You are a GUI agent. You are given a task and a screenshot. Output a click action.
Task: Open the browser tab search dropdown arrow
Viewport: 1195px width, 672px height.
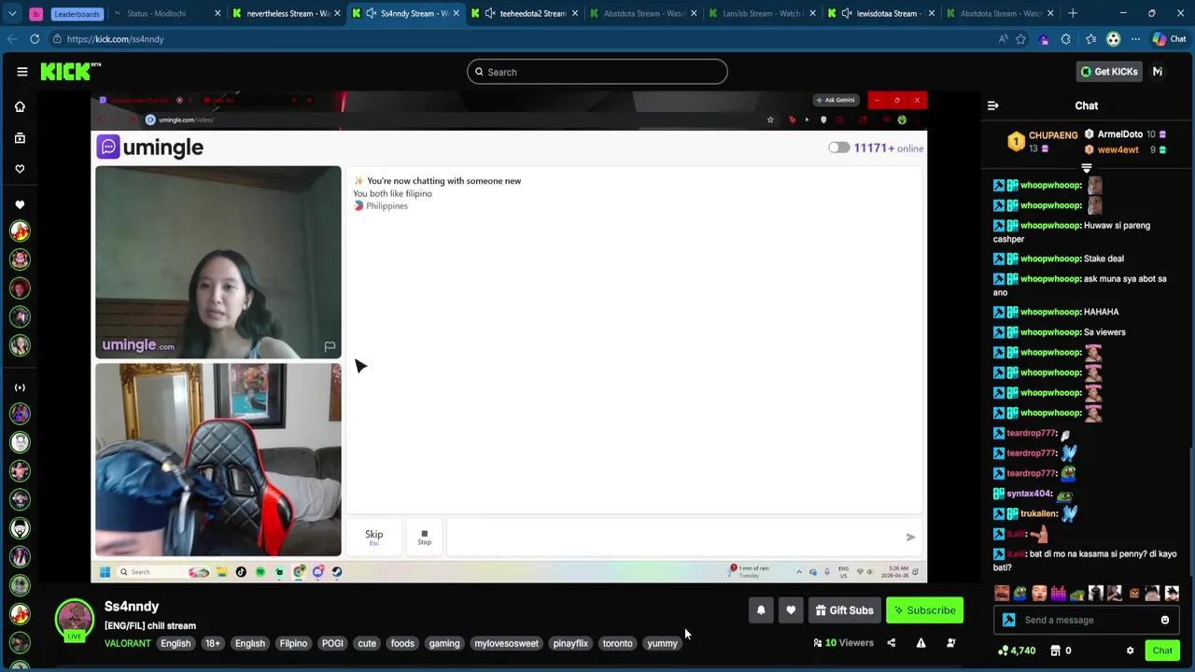coord(12,13)
